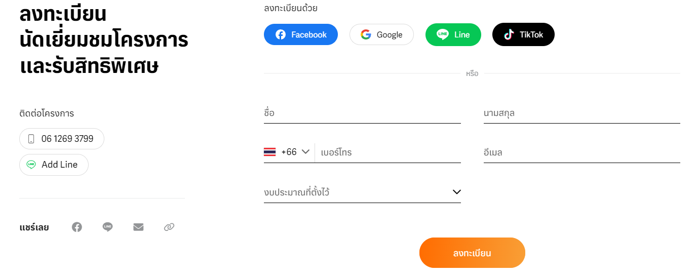Share via the Facebook icon
Image resolution: width=698 pixels, height=276 pixels.
coord(77,227)
